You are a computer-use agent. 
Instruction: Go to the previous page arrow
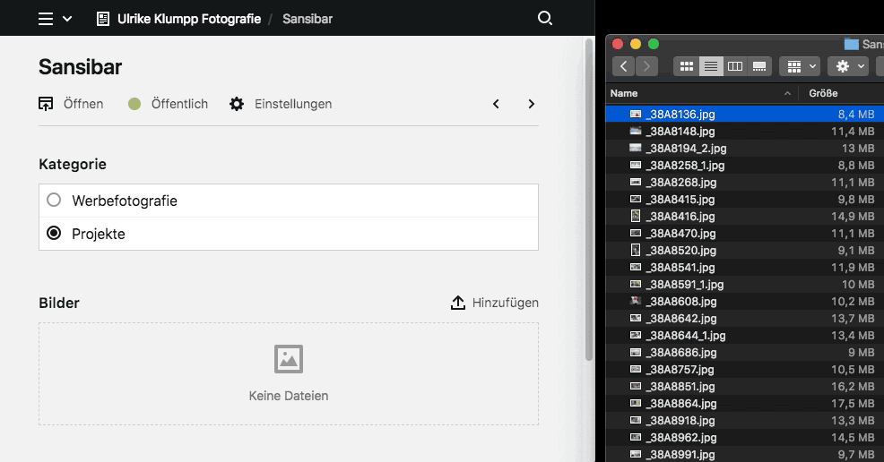(496, 104)
